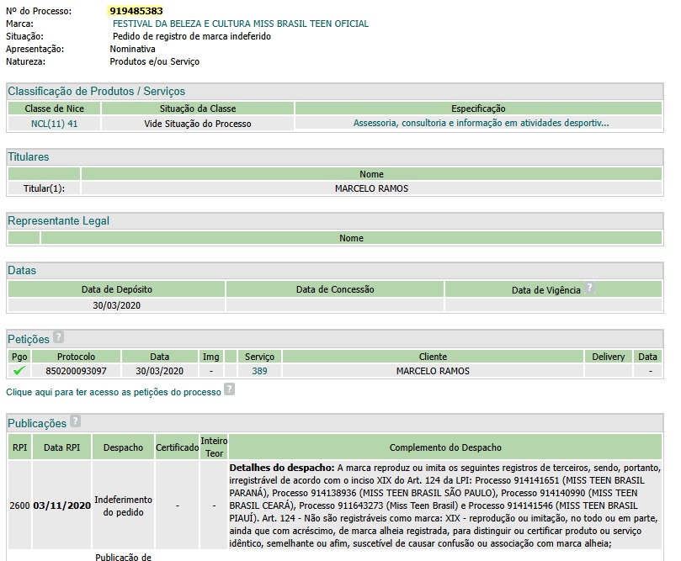
Task: Click the green payment checkmark in Petições
Action: pyautogui.click(x=19, y=371)
